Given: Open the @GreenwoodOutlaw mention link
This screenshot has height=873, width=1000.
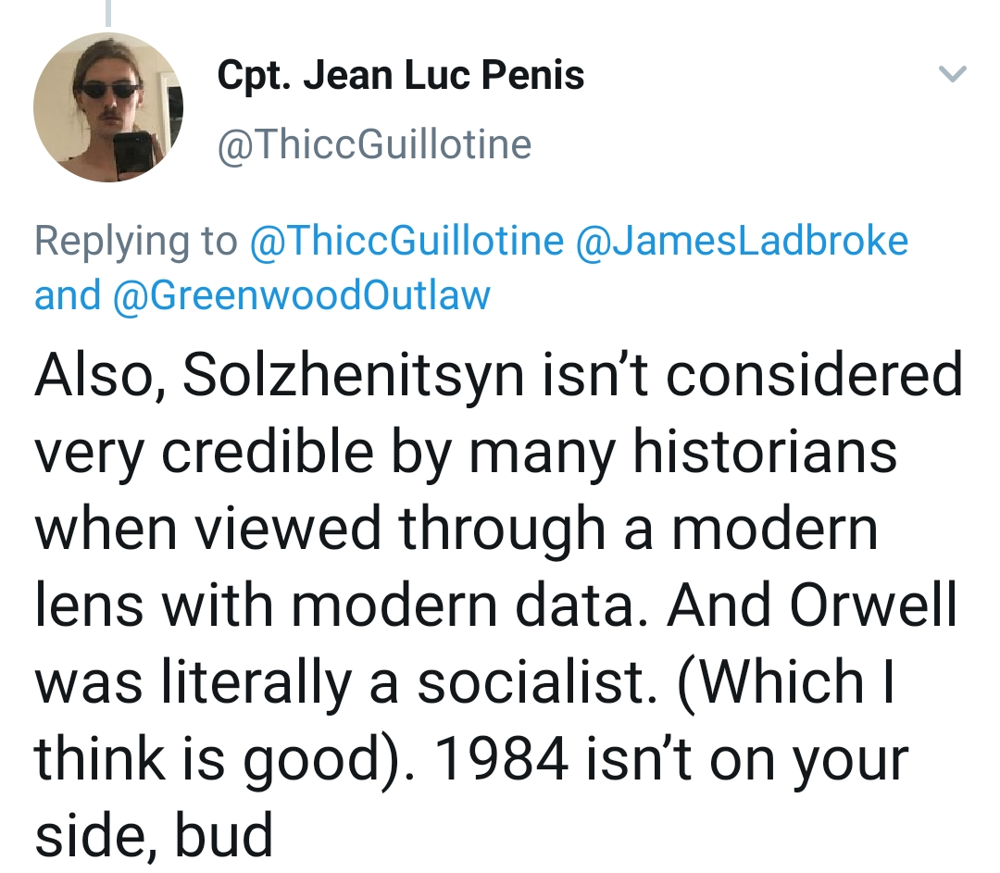Looking at the screenshot, I should click(301, 294).
